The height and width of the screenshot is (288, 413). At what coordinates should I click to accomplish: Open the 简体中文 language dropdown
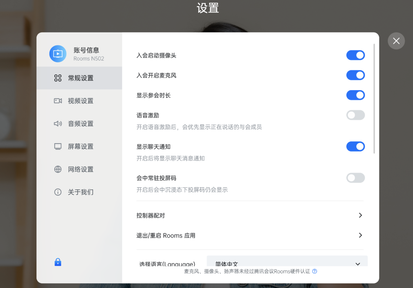coord(287,261)
